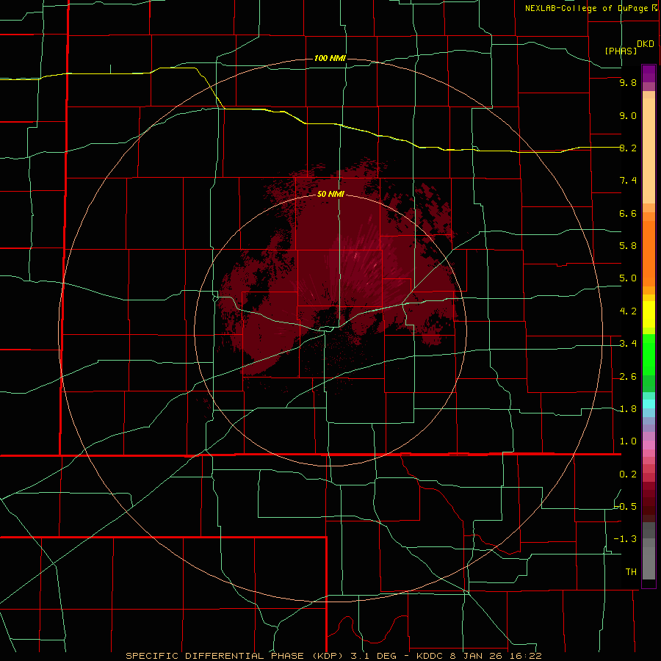The width and height of the screenshot is (661, 661).
Task: Click the 3.4 scale value
Action: click(628, 344)
